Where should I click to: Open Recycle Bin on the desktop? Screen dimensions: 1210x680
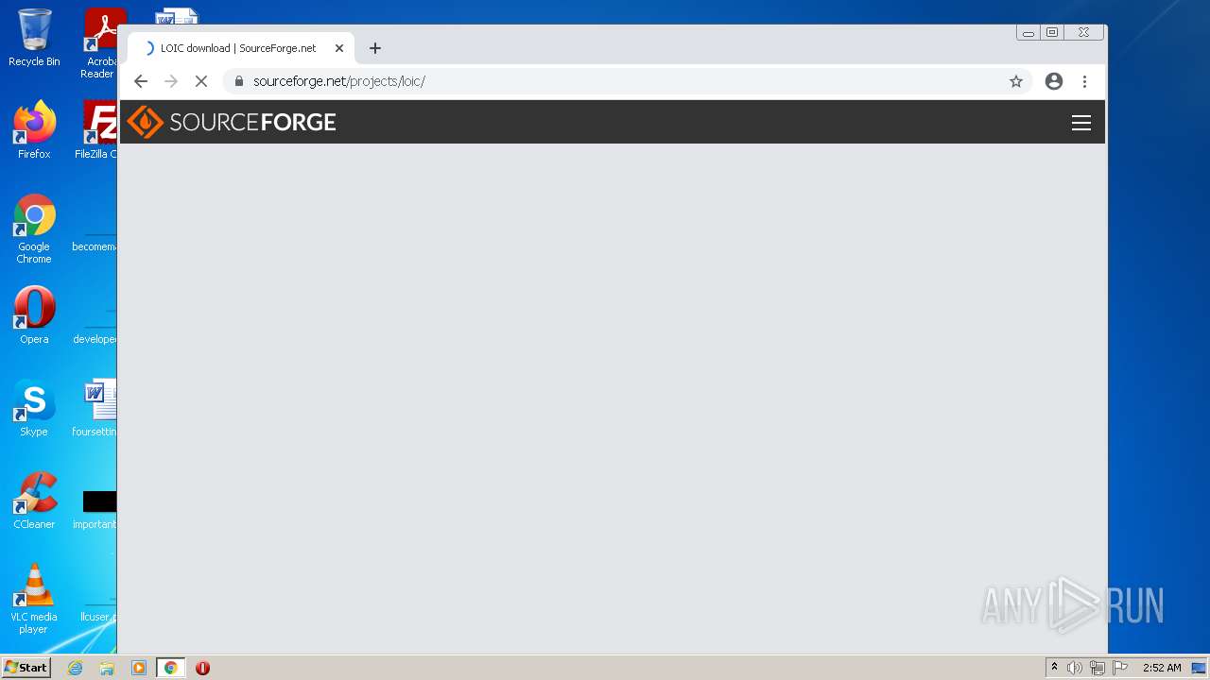[x=34, y=38]
